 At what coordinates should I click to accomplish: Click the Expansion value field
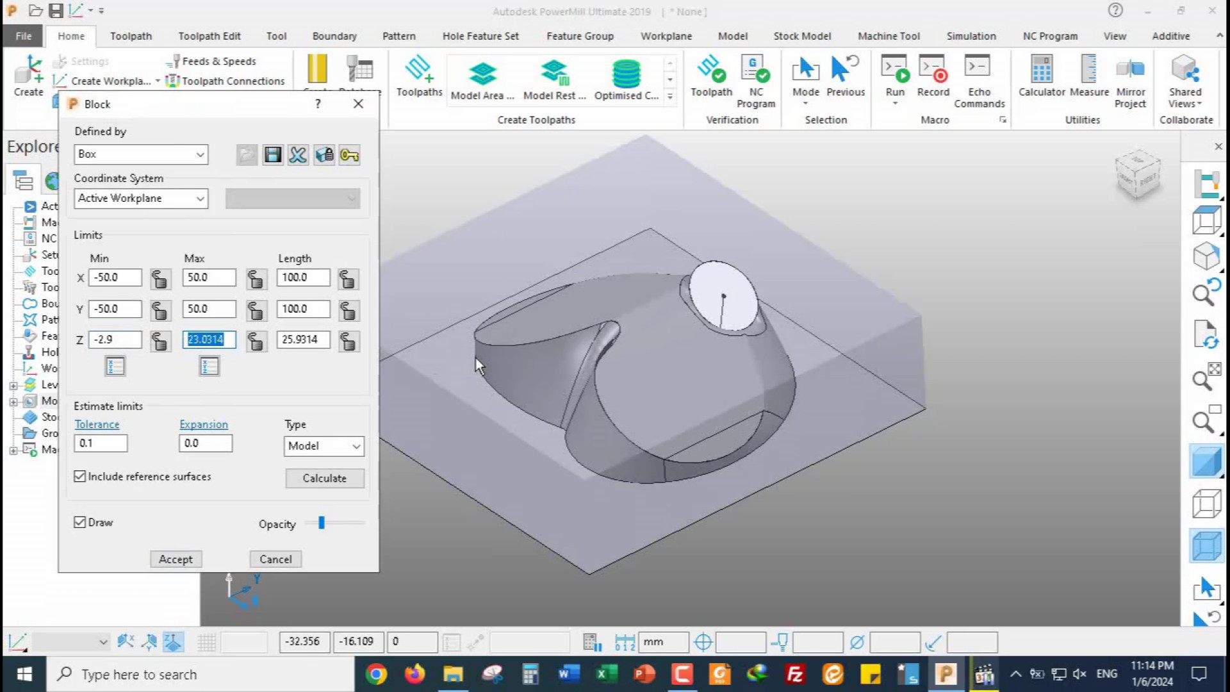206,443
